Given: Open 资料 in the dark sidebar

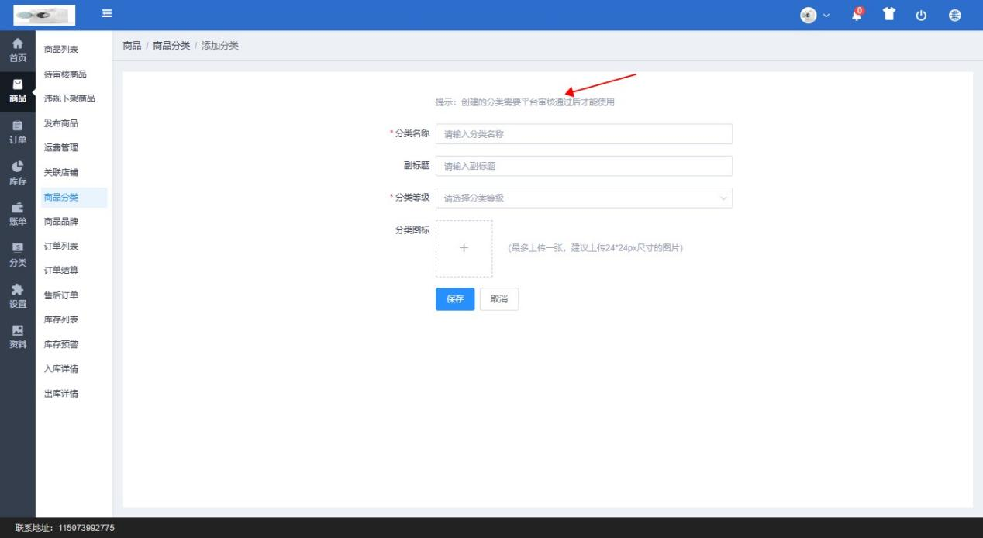Looking at the screenshot, I should [x=18, y=338].
